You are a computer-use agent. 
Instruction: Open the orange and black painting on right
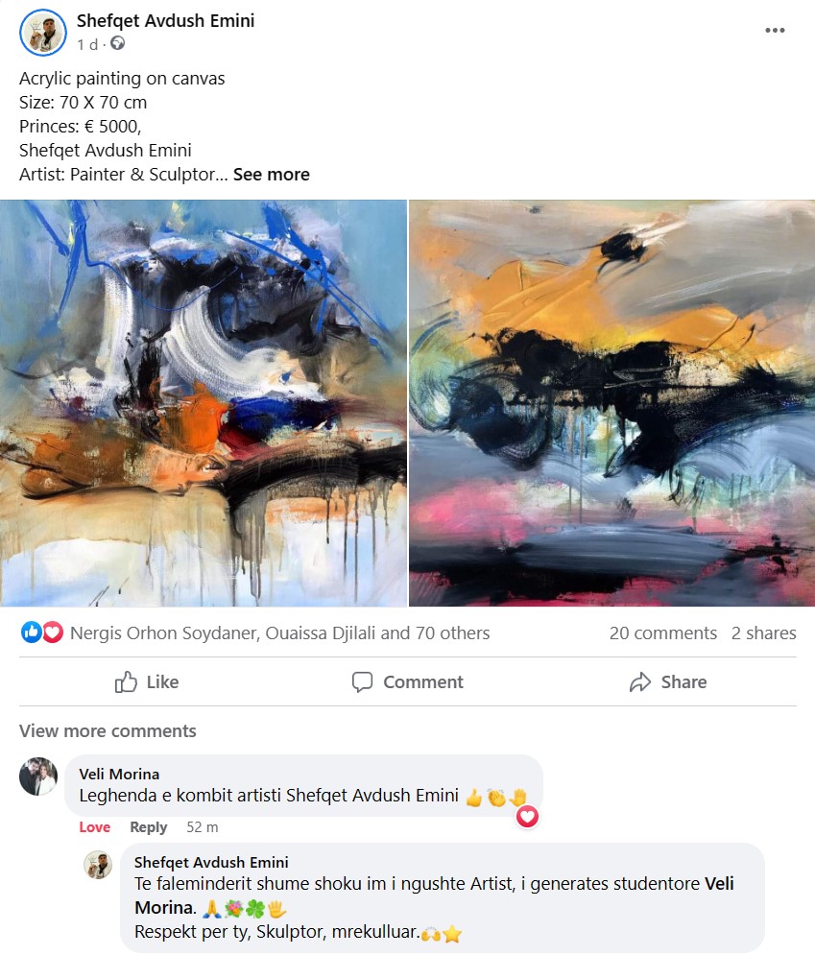coord(611,403)
